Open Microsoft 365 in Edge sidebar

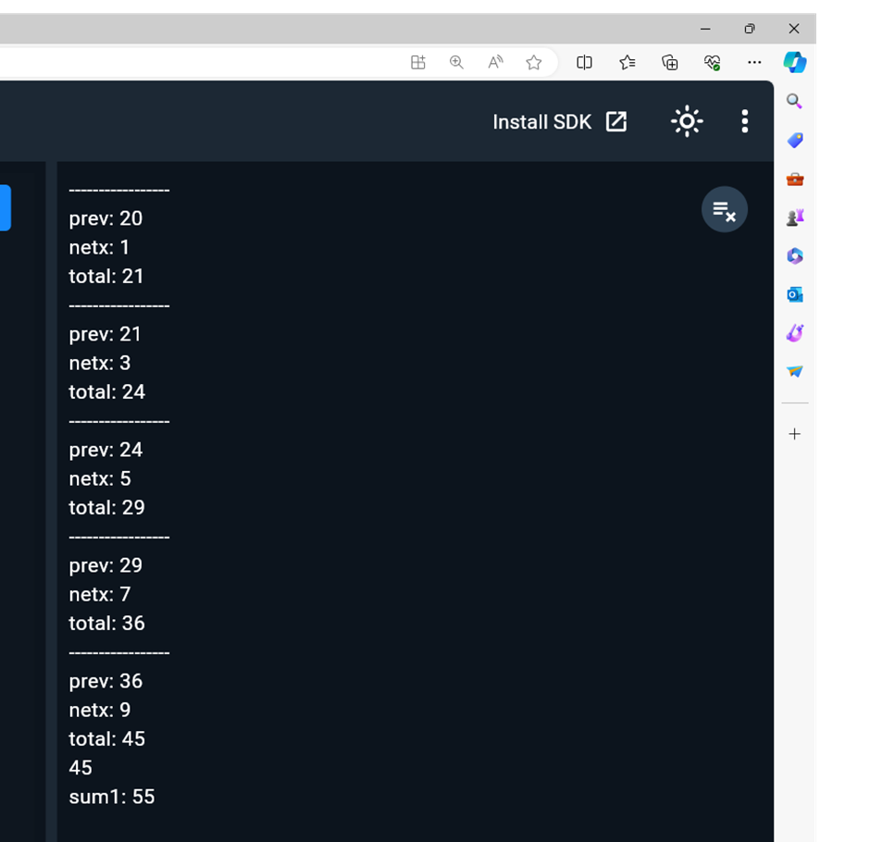(794, 255)
